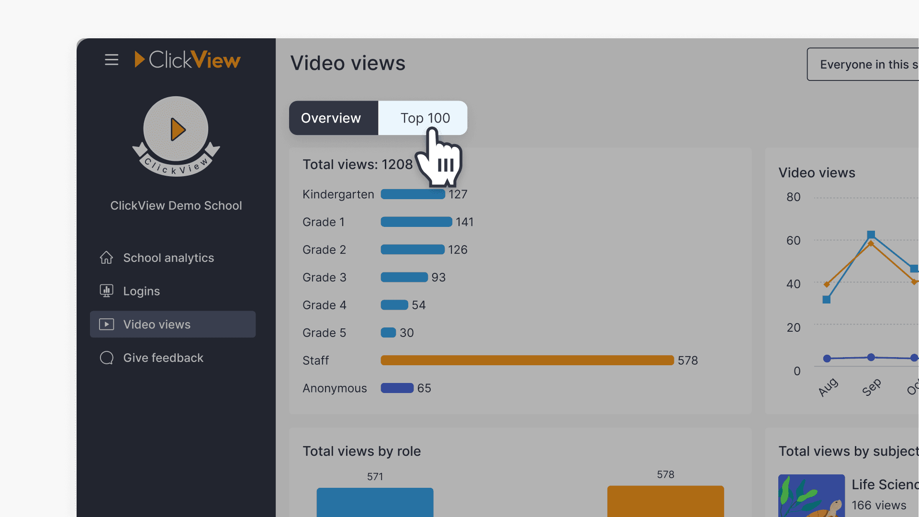The width and height of the screenshot is (919, 517).
Task: Click the orange Aug data point on chart
Action: pyautogui.click(x=827, y=284)
